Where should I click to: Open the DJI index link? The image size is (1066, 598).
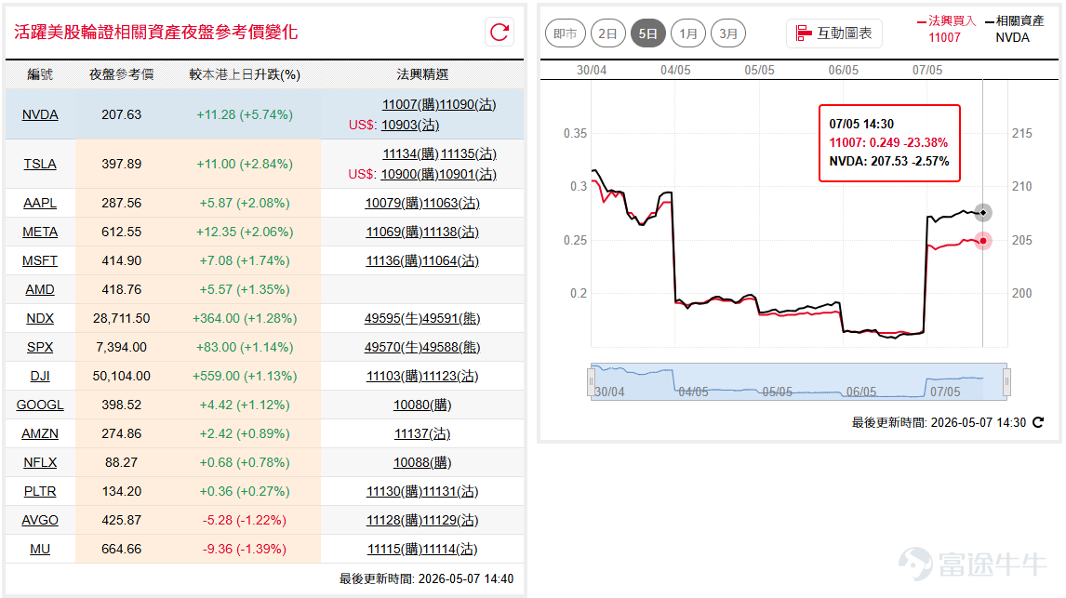point(40,376)
